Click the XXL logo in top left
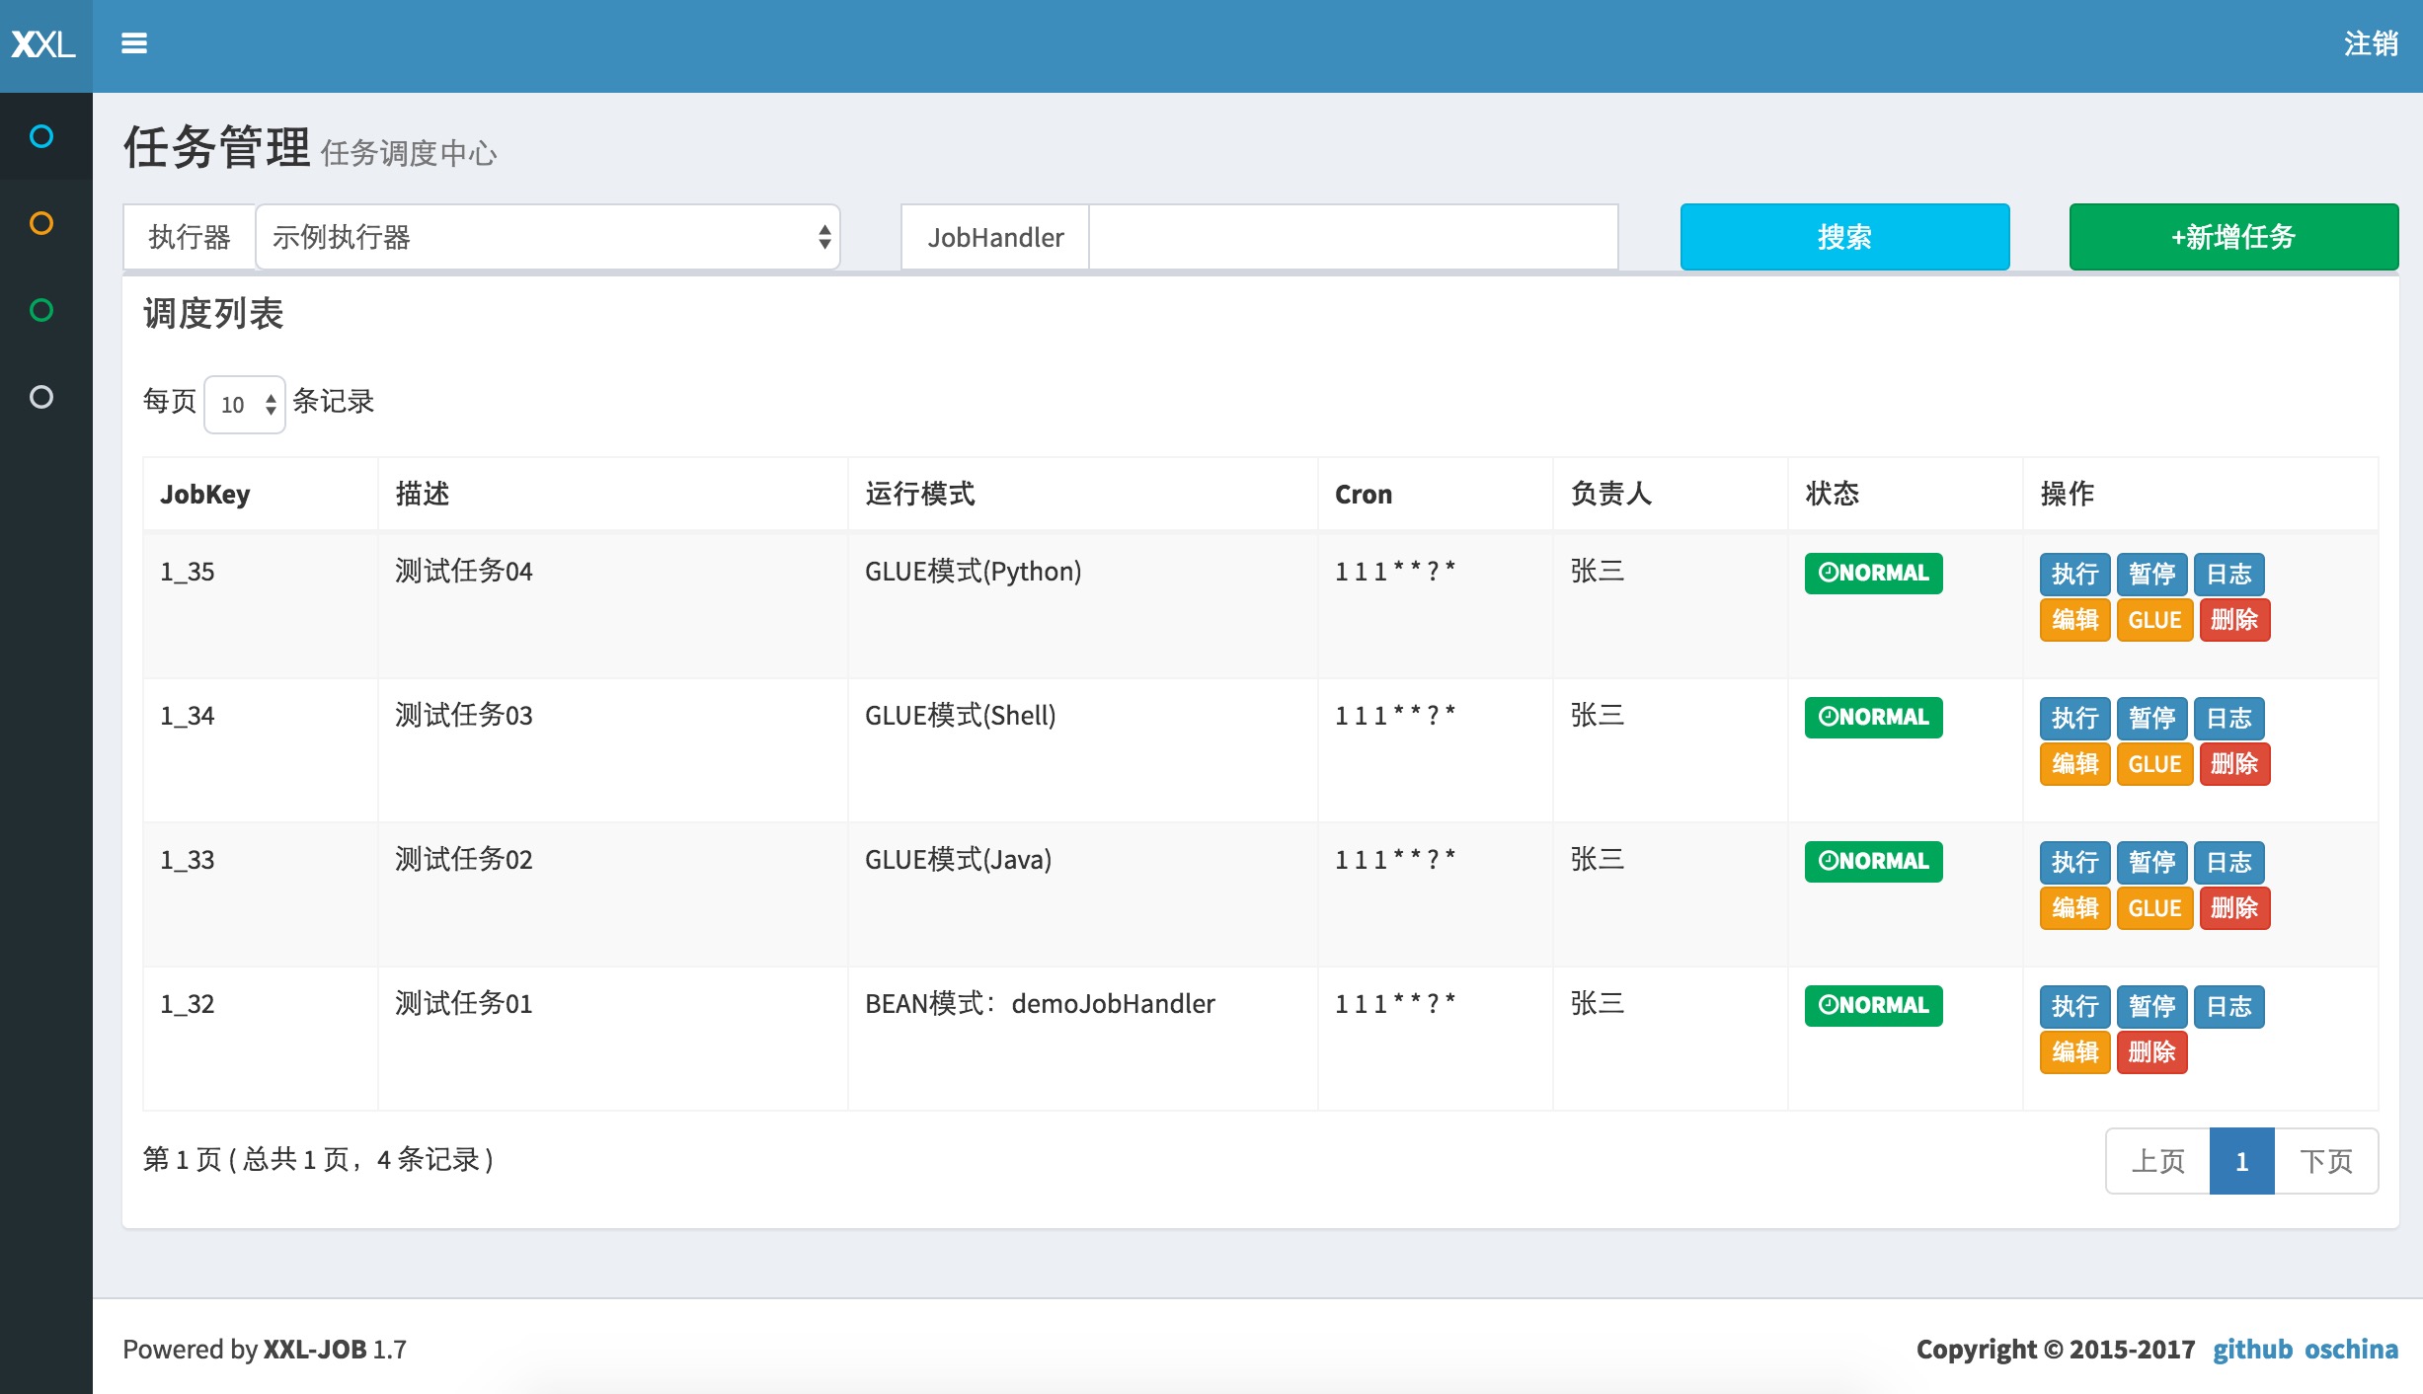Screen dimensions: 2423x1394 coord(44,43)
